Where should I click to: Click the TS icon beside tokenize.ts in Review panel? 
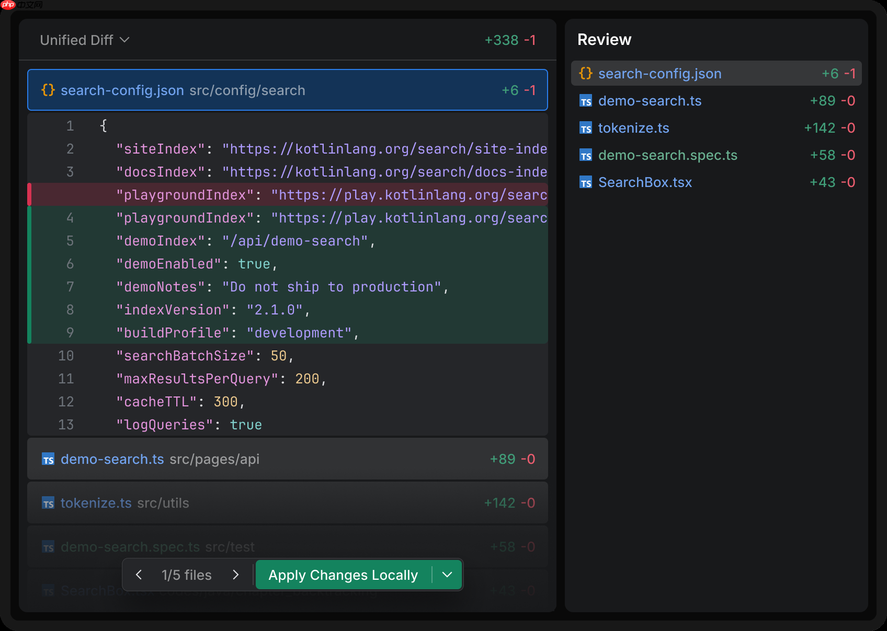[586, 128]
